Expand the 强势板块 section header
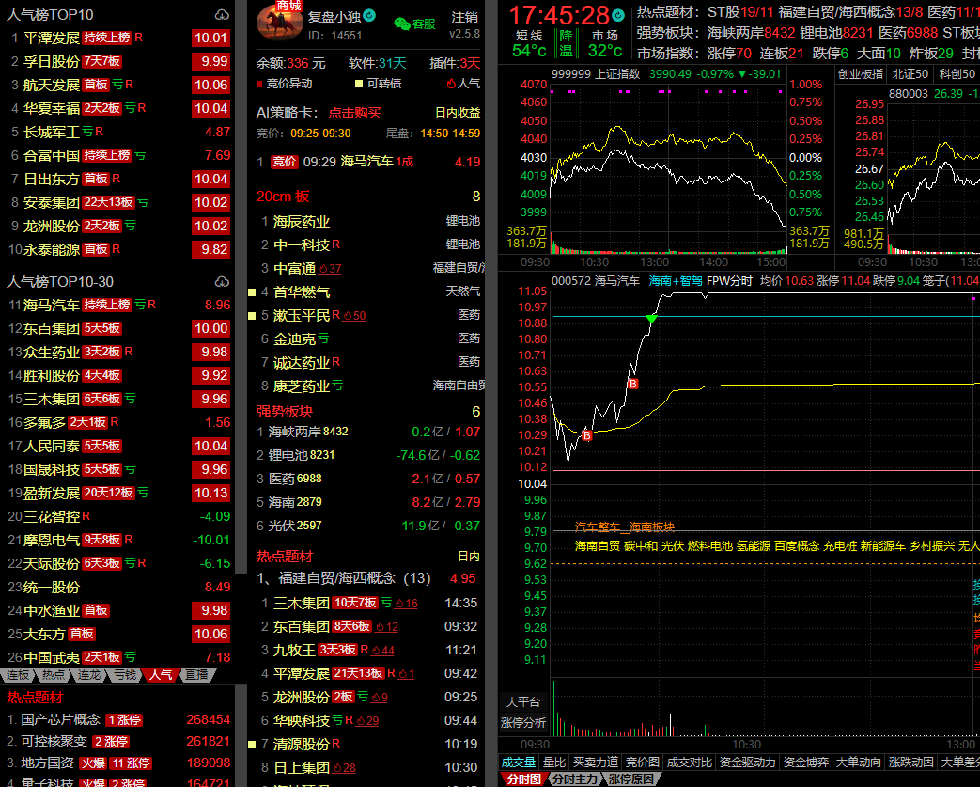Viewport: 980px width, 787px height. pyautogui.click(x=285, y=412)
